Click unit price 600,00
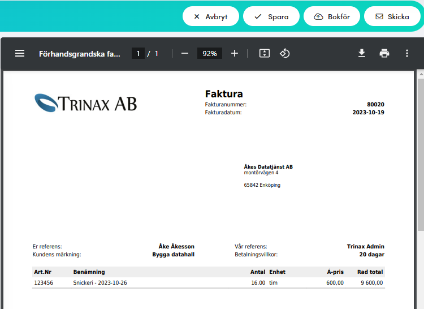 pos(335,283)
